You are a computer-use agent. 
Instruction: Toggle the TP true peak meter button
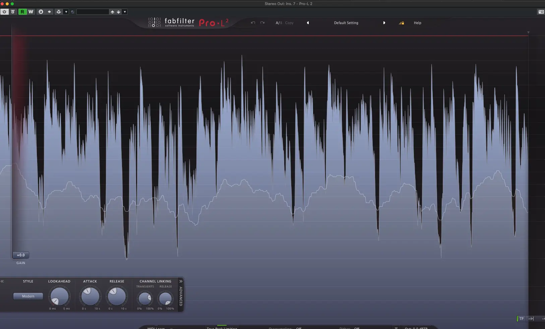(x=521, y=319)
